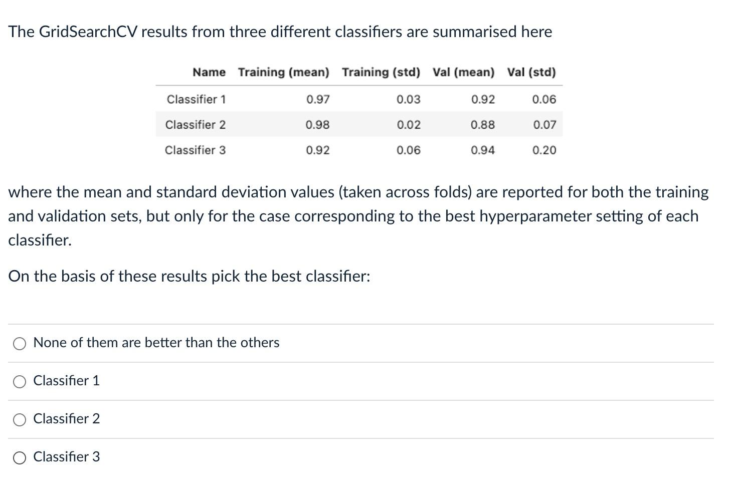Click the 0.20 Val std cell
Image resolution: width=733 pixels, height=492 pixels.
click(x=544, y=150)
